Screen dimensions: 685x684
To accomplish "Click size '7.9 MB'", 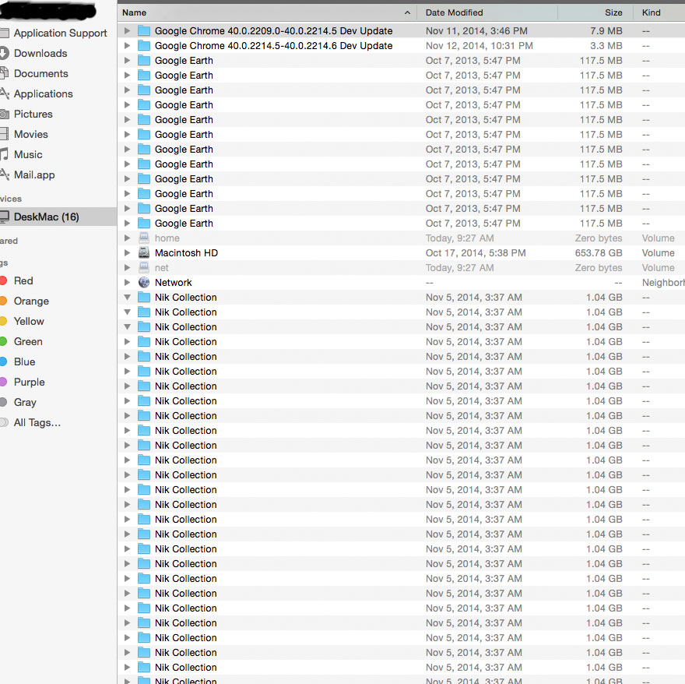I will [x=606, y=31].
